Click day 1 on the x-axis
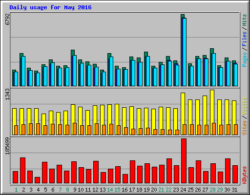Screen dimensions: 250x195 (x=16, y=190)
